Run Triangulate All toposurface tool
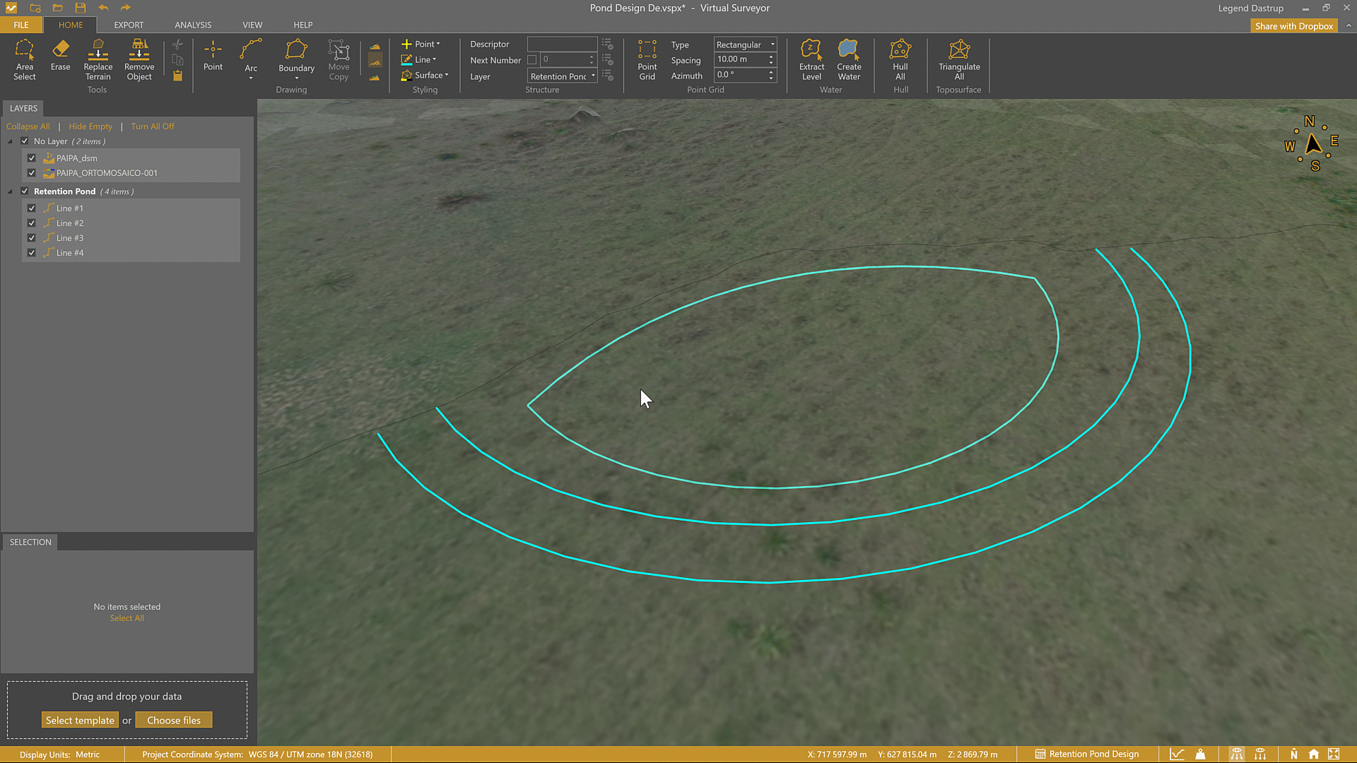1357x763 pixels. [x=958, y=59]
